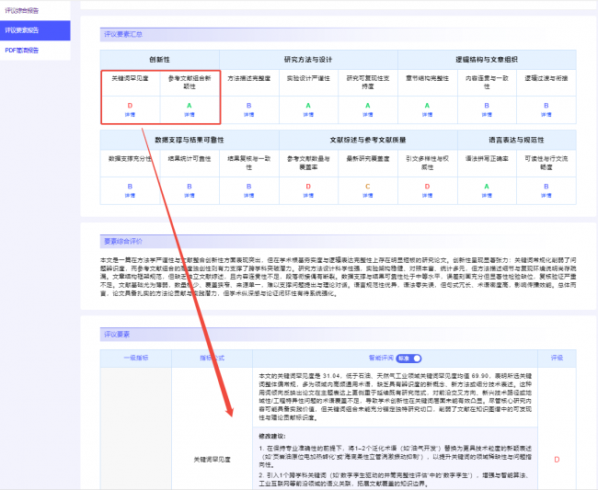View 详情 for 数据支撑充分性
598x490 pixels.
click(x=130, y=195)
